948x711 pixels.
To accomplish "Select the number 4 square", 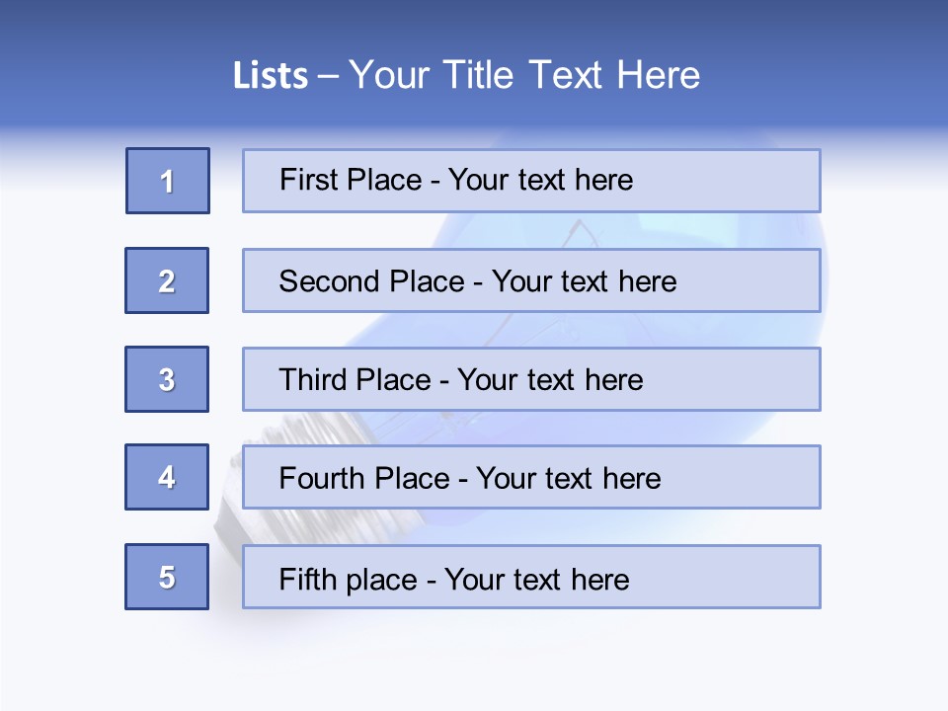I will 167,477.
